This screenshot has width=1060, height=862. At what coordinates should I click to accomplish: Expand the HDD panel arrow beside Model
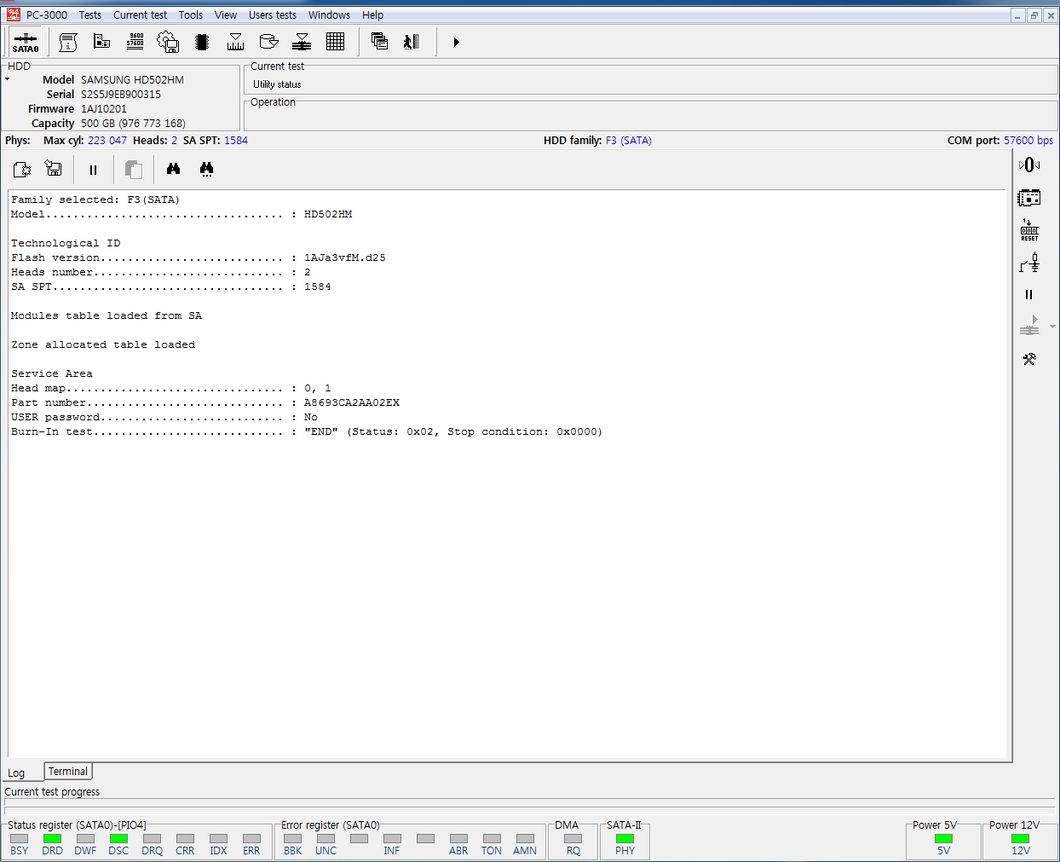(x=8, y=79)
